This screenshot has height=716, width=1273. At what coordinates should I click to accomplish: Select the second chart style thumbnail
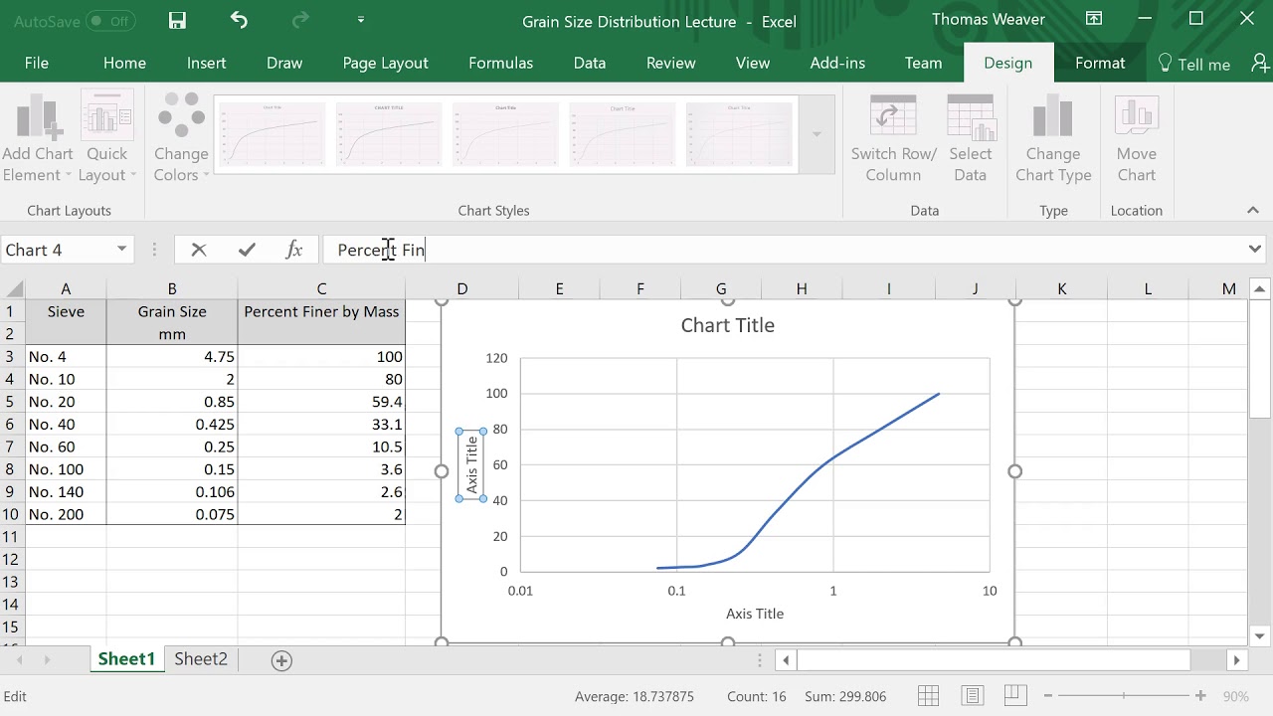tap(389, 133)
